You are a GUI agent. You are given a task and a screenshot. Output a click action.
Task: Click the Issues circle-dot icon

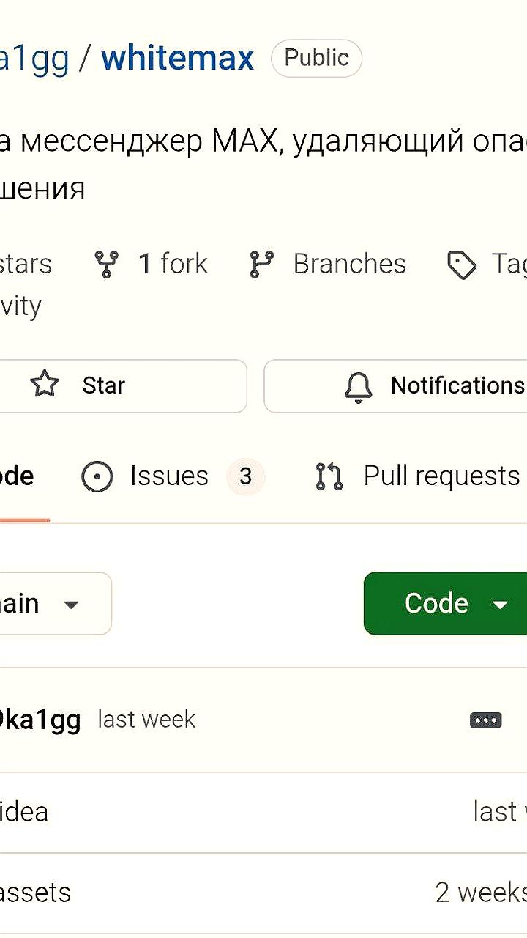point(97,476)
